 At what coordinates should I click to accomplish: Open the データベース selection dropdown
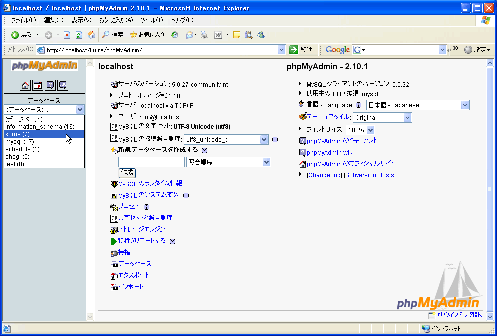[44, 110]
